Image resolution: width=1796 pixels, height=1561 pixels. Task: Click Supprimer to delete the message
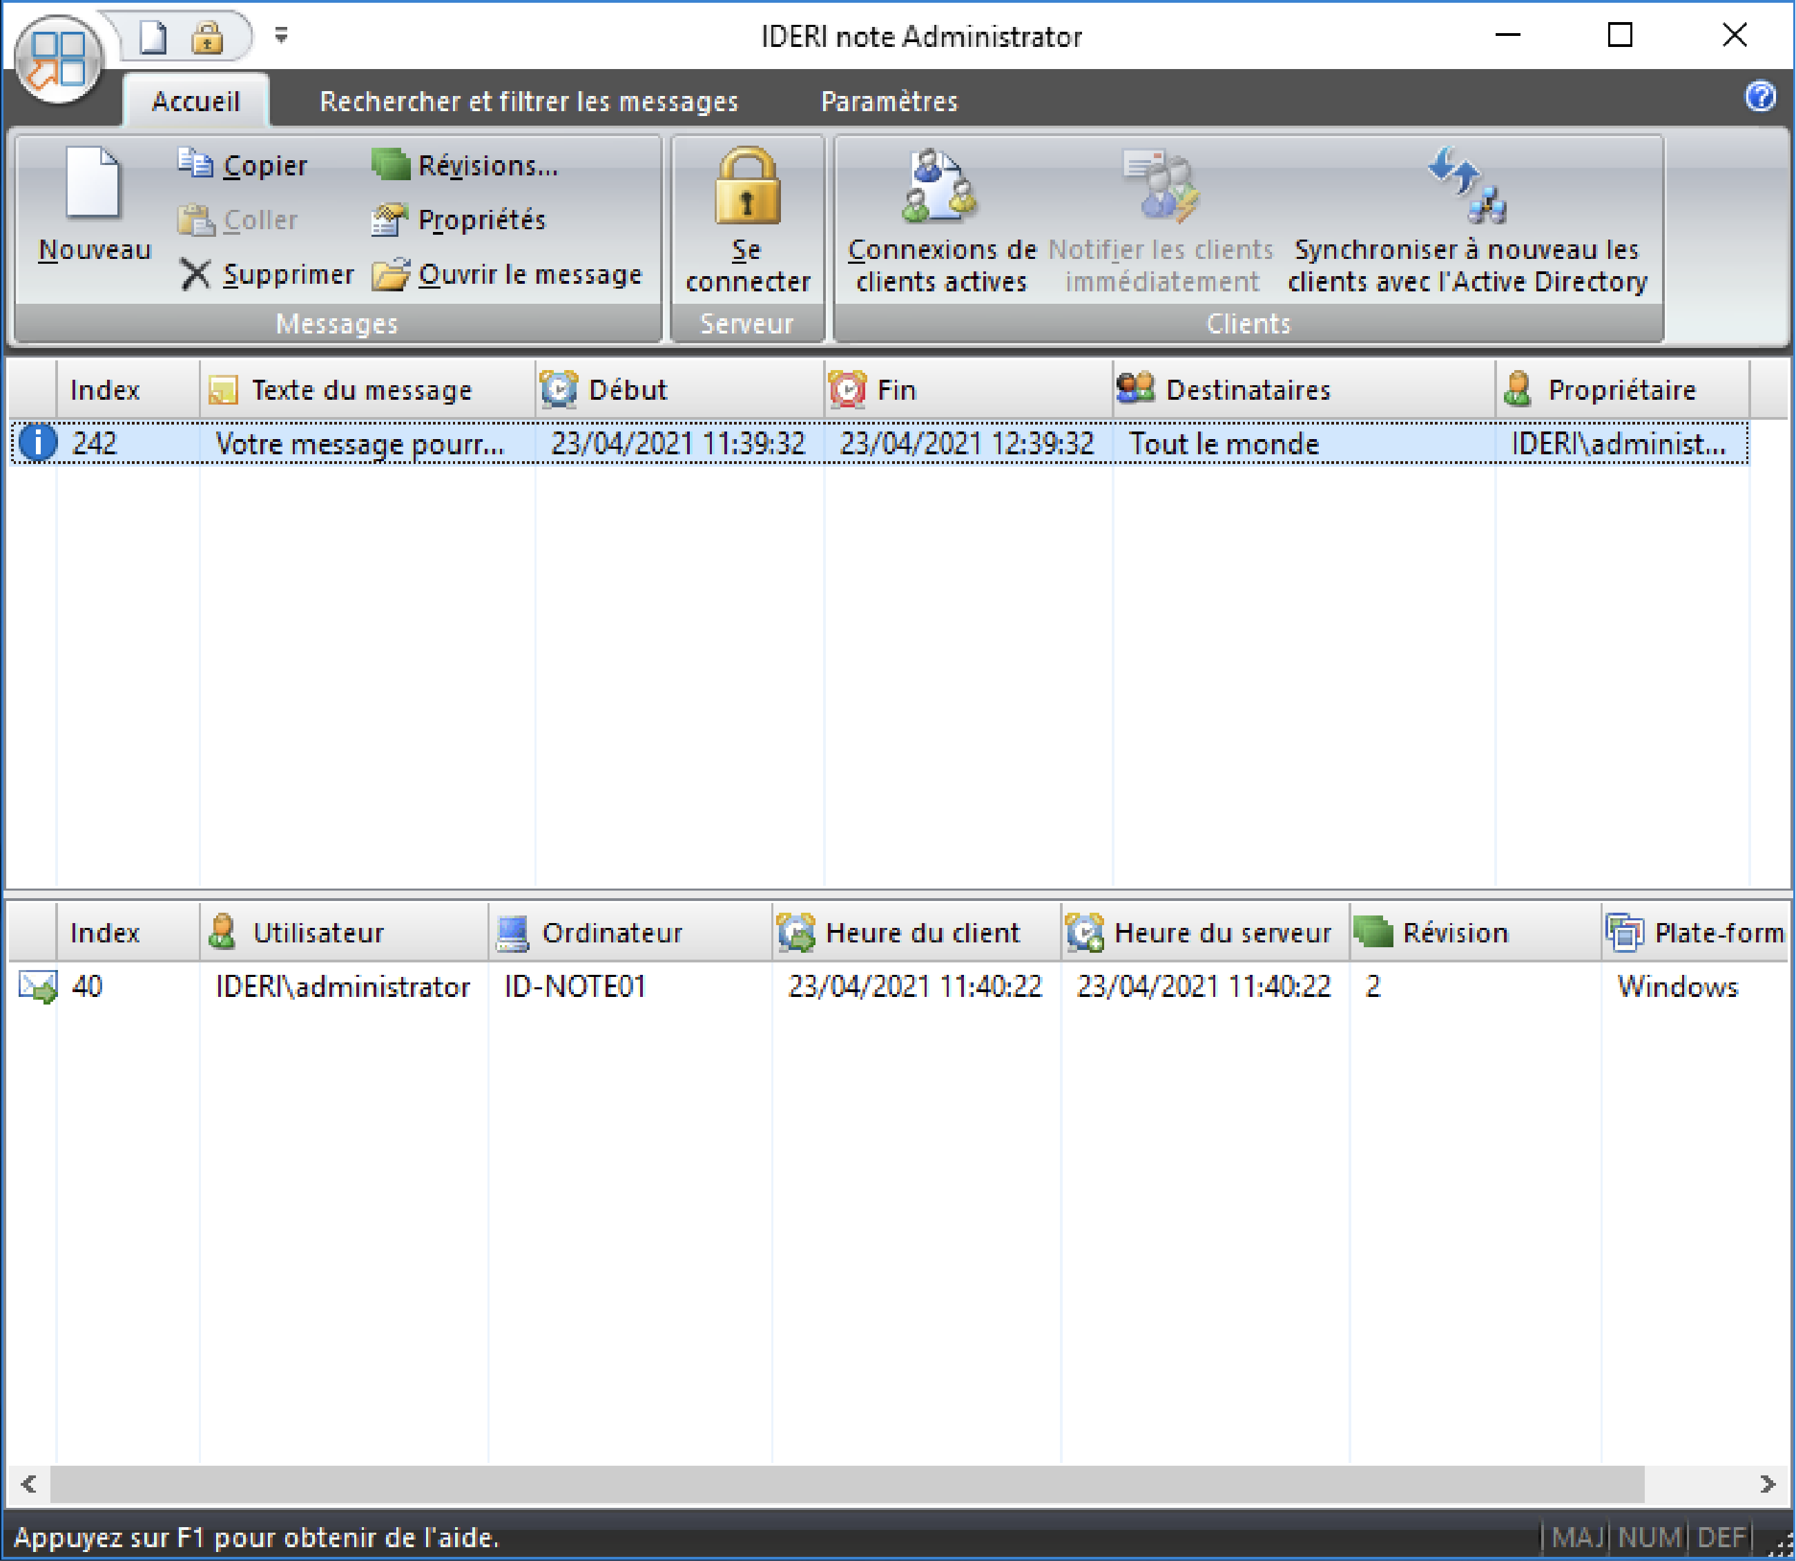[x=267, y=274]
